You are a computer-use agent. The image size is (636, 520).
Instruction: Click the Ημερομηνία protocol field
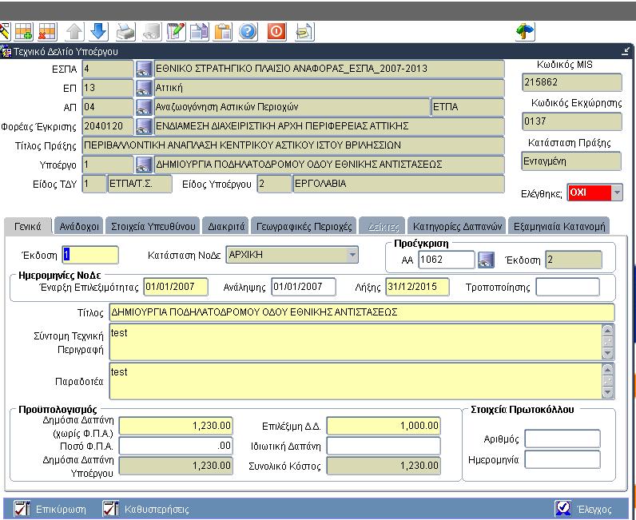(562, 459)
